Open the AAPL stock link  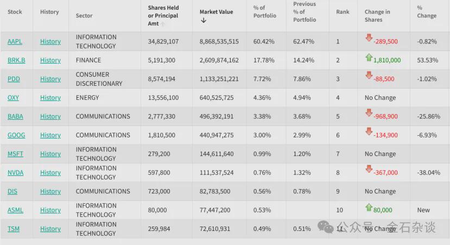(x=15, y=42)
